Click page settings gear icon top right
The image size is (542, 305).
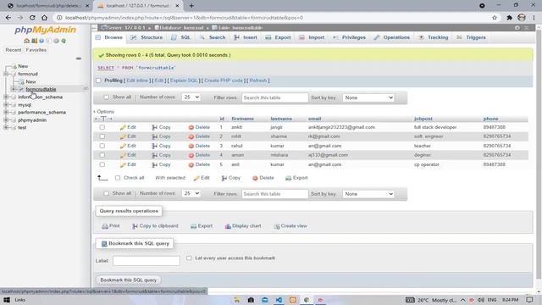point(517,28)
